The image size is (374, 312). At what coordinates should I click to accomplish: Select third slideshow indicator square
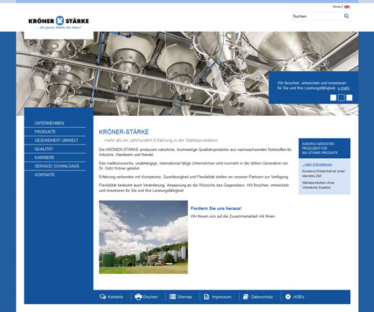350,98
